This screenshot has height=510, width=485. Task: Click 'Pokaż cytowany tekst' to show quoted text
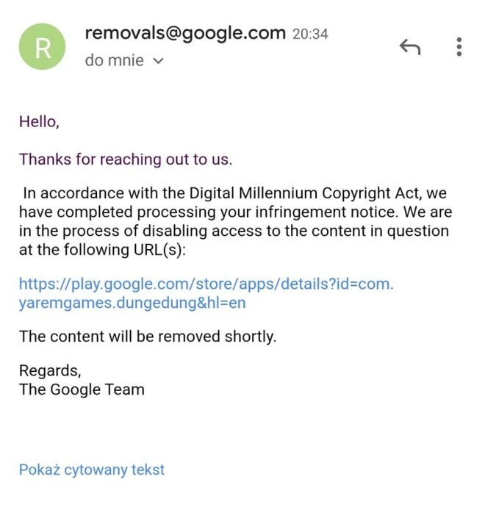click(92, 470)
